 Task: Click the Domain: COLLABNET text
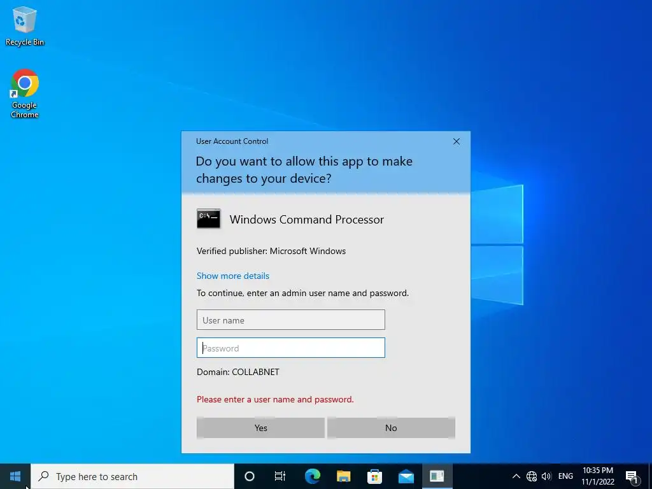pyautogui.click(x=238, y=372)
